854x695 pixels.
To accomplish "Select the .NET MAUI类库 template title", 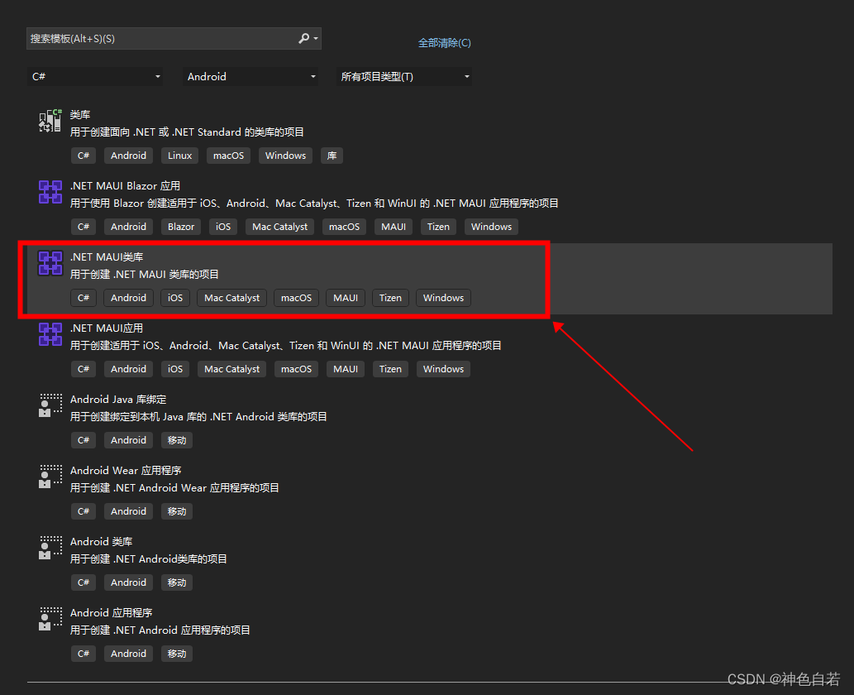I will tap(107, 256).
